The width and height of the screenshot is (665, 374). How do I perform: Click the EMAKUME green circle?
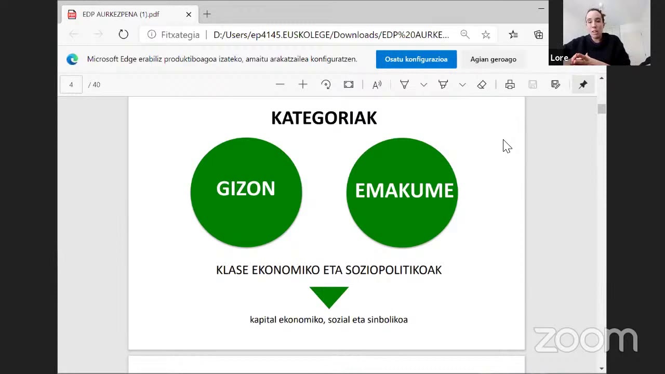pos(402,193)
